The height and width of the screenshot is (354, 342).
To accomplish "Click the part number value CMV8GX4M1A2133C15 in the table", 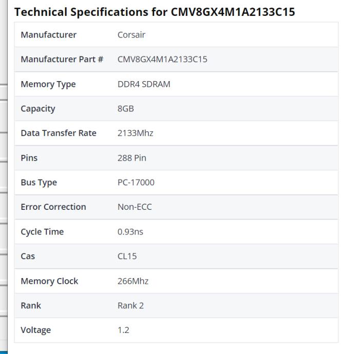I will [162, 60].
